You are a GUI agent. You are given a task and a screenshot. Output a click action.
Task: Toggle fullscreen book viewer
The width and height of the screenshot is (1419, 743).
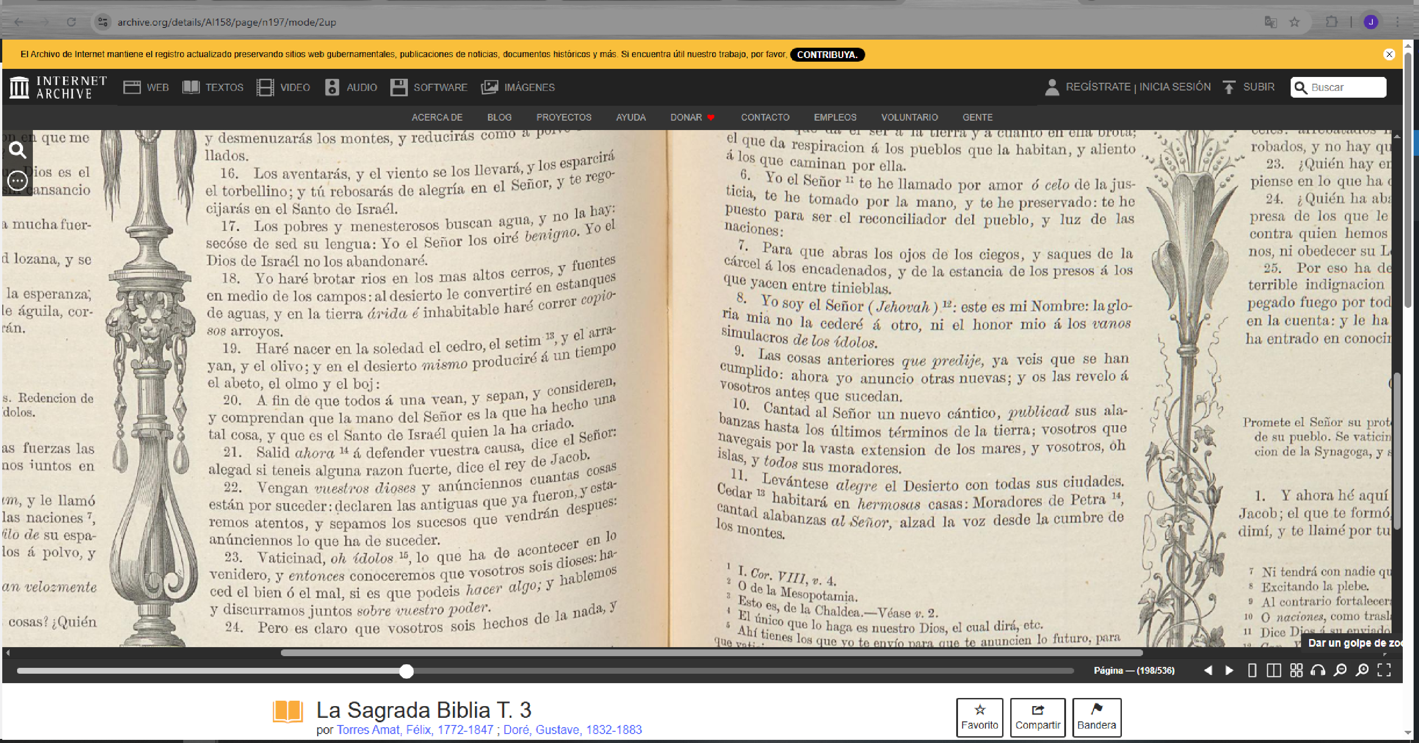1384,670
